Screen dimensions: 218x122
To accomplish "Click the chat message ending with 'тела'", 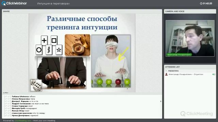I will click(19, 99).
